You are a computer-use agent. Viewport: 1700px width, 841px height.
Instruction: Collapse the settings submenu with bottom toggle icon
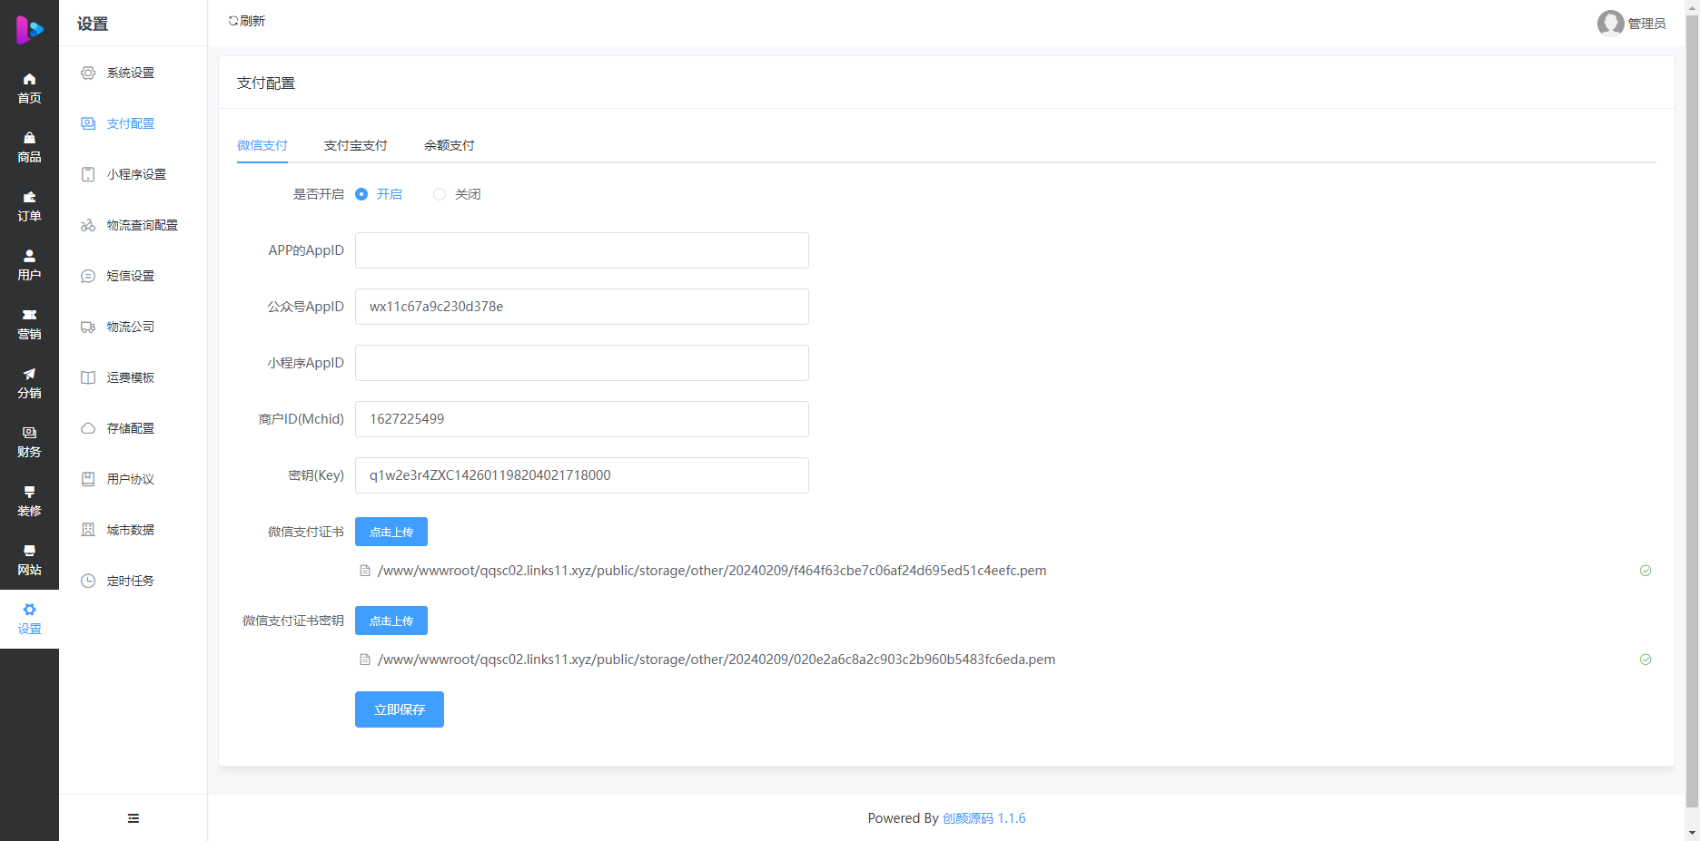pyautogui.click(x=133, y=818)
